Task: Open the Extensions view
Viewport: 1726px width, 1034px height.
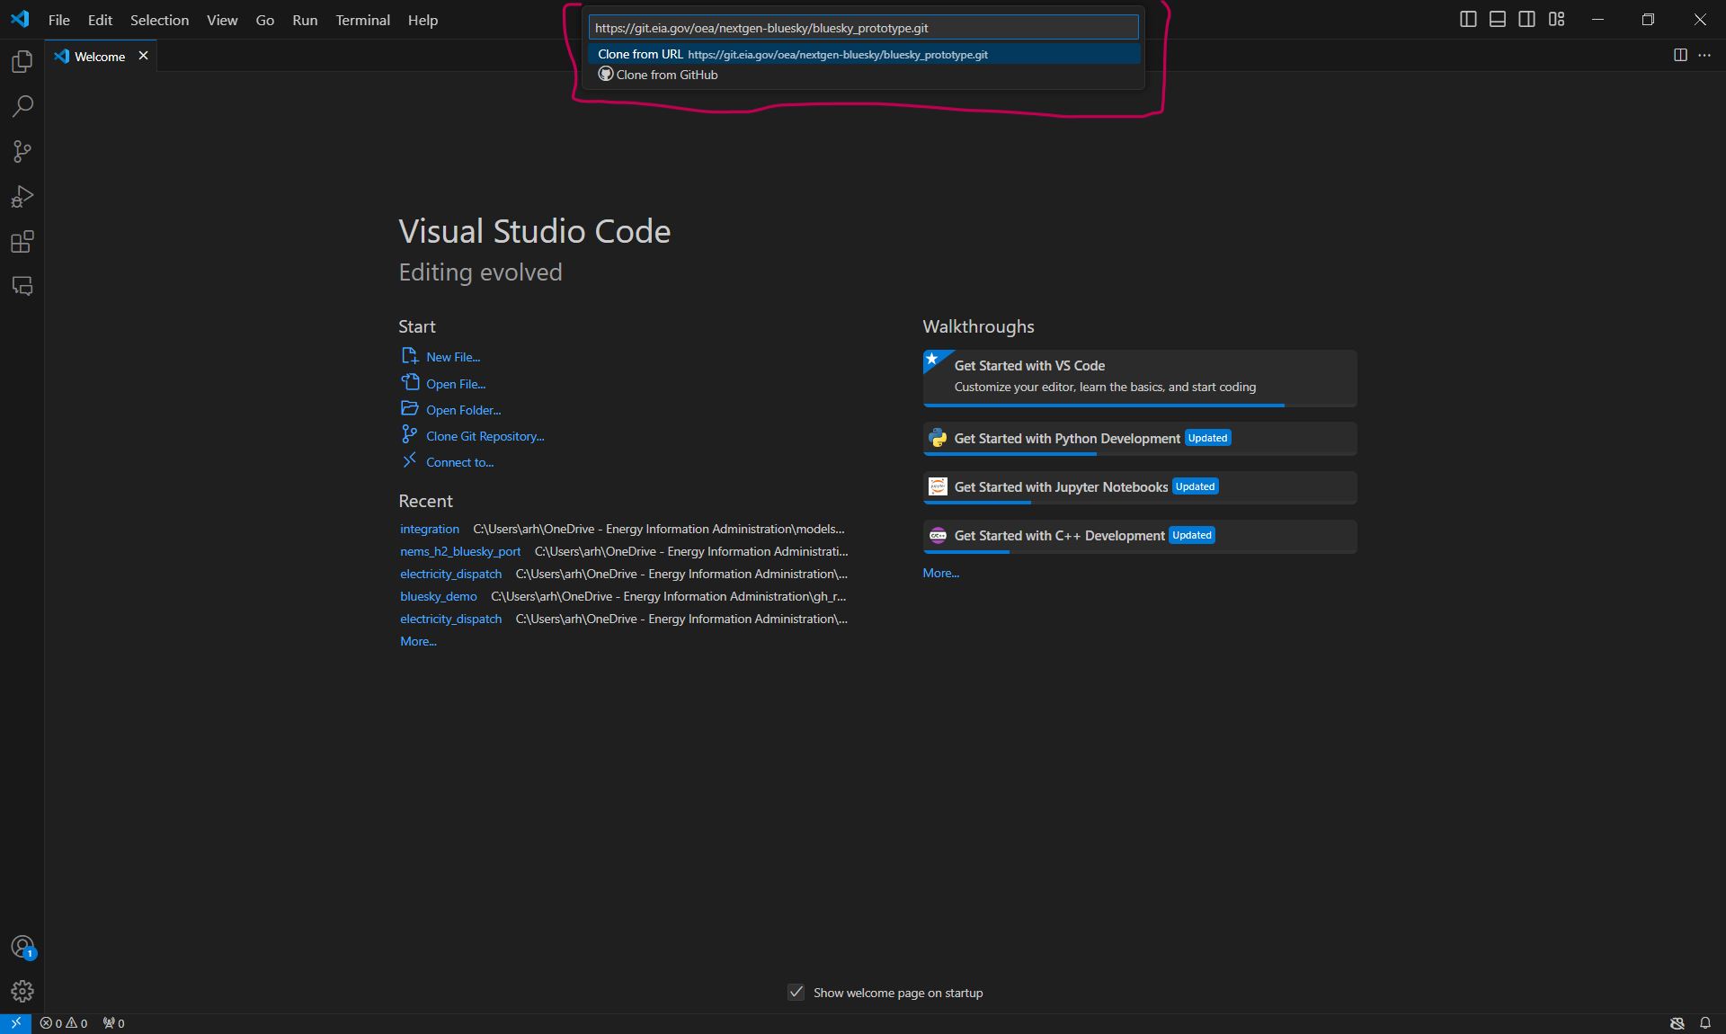Action: (22, 241)
